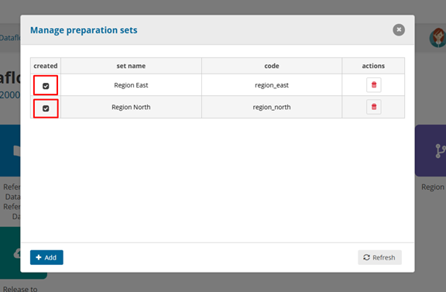446x292 pixels.
Task: Delete the Region North preparation set
Action: point(374,107)
